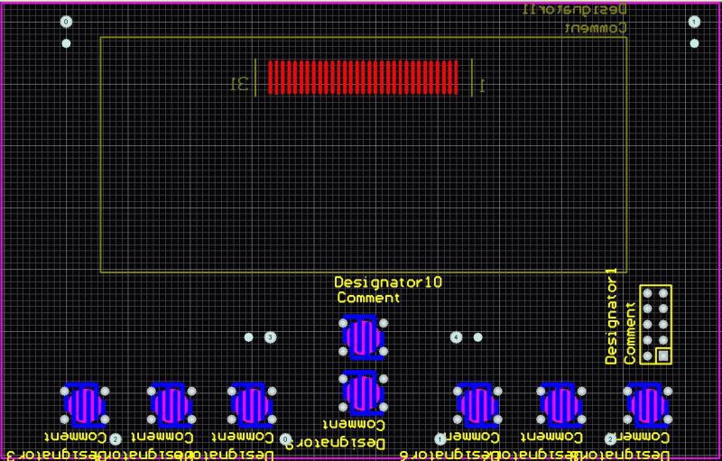Select the leftmost bottom switch footprint
The height and width of the screenshot is (461, 722).
click(x=85, y=405)
